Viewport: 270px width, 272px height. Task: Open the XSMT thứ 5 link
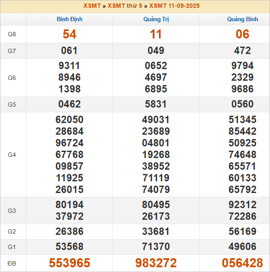coord(125,6)
